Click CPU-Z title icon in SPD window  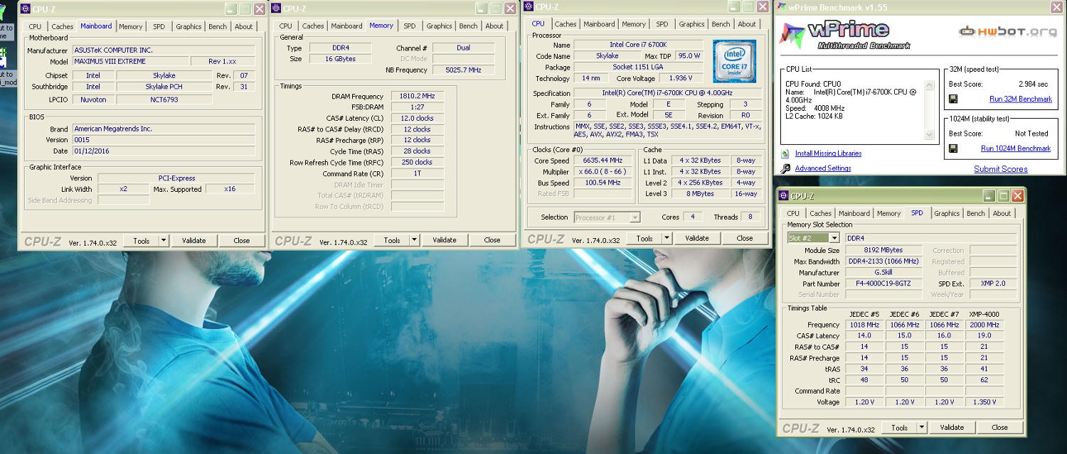coord(785,196)
